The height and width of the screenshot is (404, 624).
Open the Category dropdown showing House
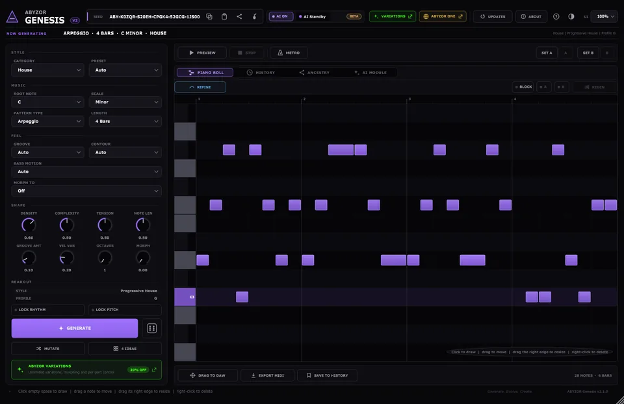(x=47, y=70)
